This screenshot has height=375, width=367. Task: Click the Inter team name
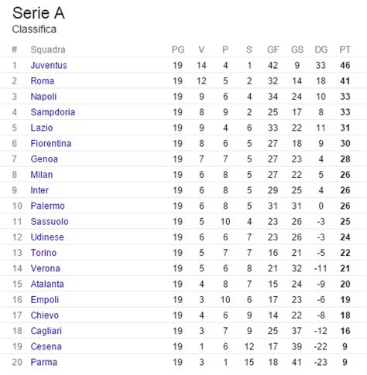(x=39, y=190)
